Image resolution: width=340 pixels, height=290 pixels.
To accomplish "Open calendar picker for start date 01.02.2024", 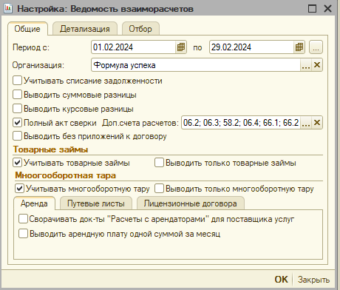I will point(180,47).
